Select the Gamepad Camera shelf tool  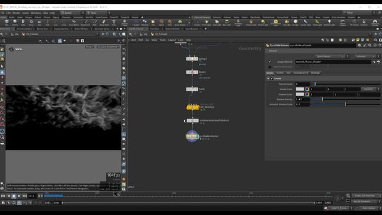(375, 23)
